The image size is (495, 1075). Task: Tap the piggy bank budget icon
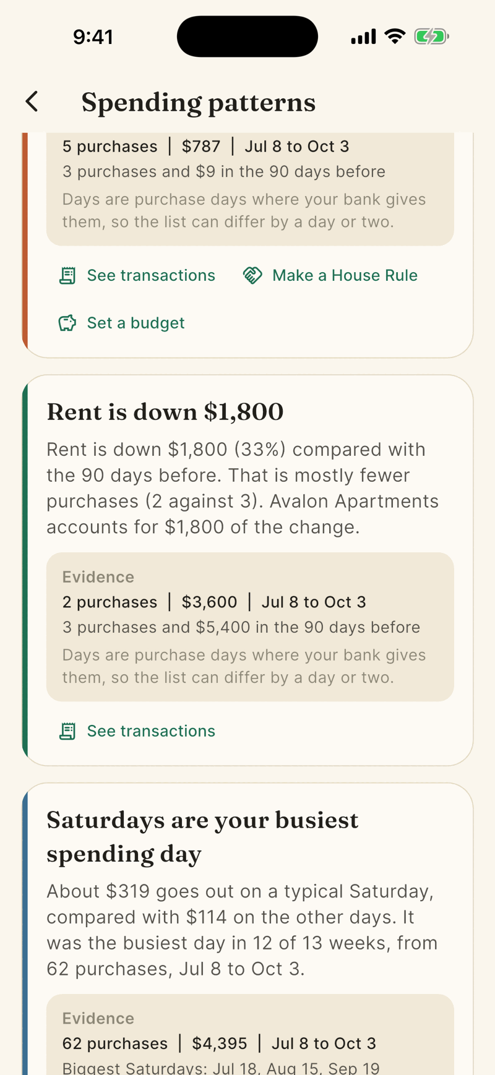67,323
